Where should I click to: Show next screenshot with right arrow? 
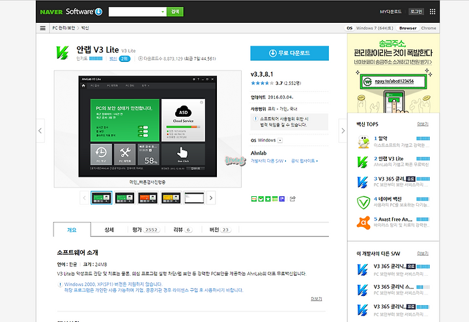pyautogui.click(x=343, y=131)
